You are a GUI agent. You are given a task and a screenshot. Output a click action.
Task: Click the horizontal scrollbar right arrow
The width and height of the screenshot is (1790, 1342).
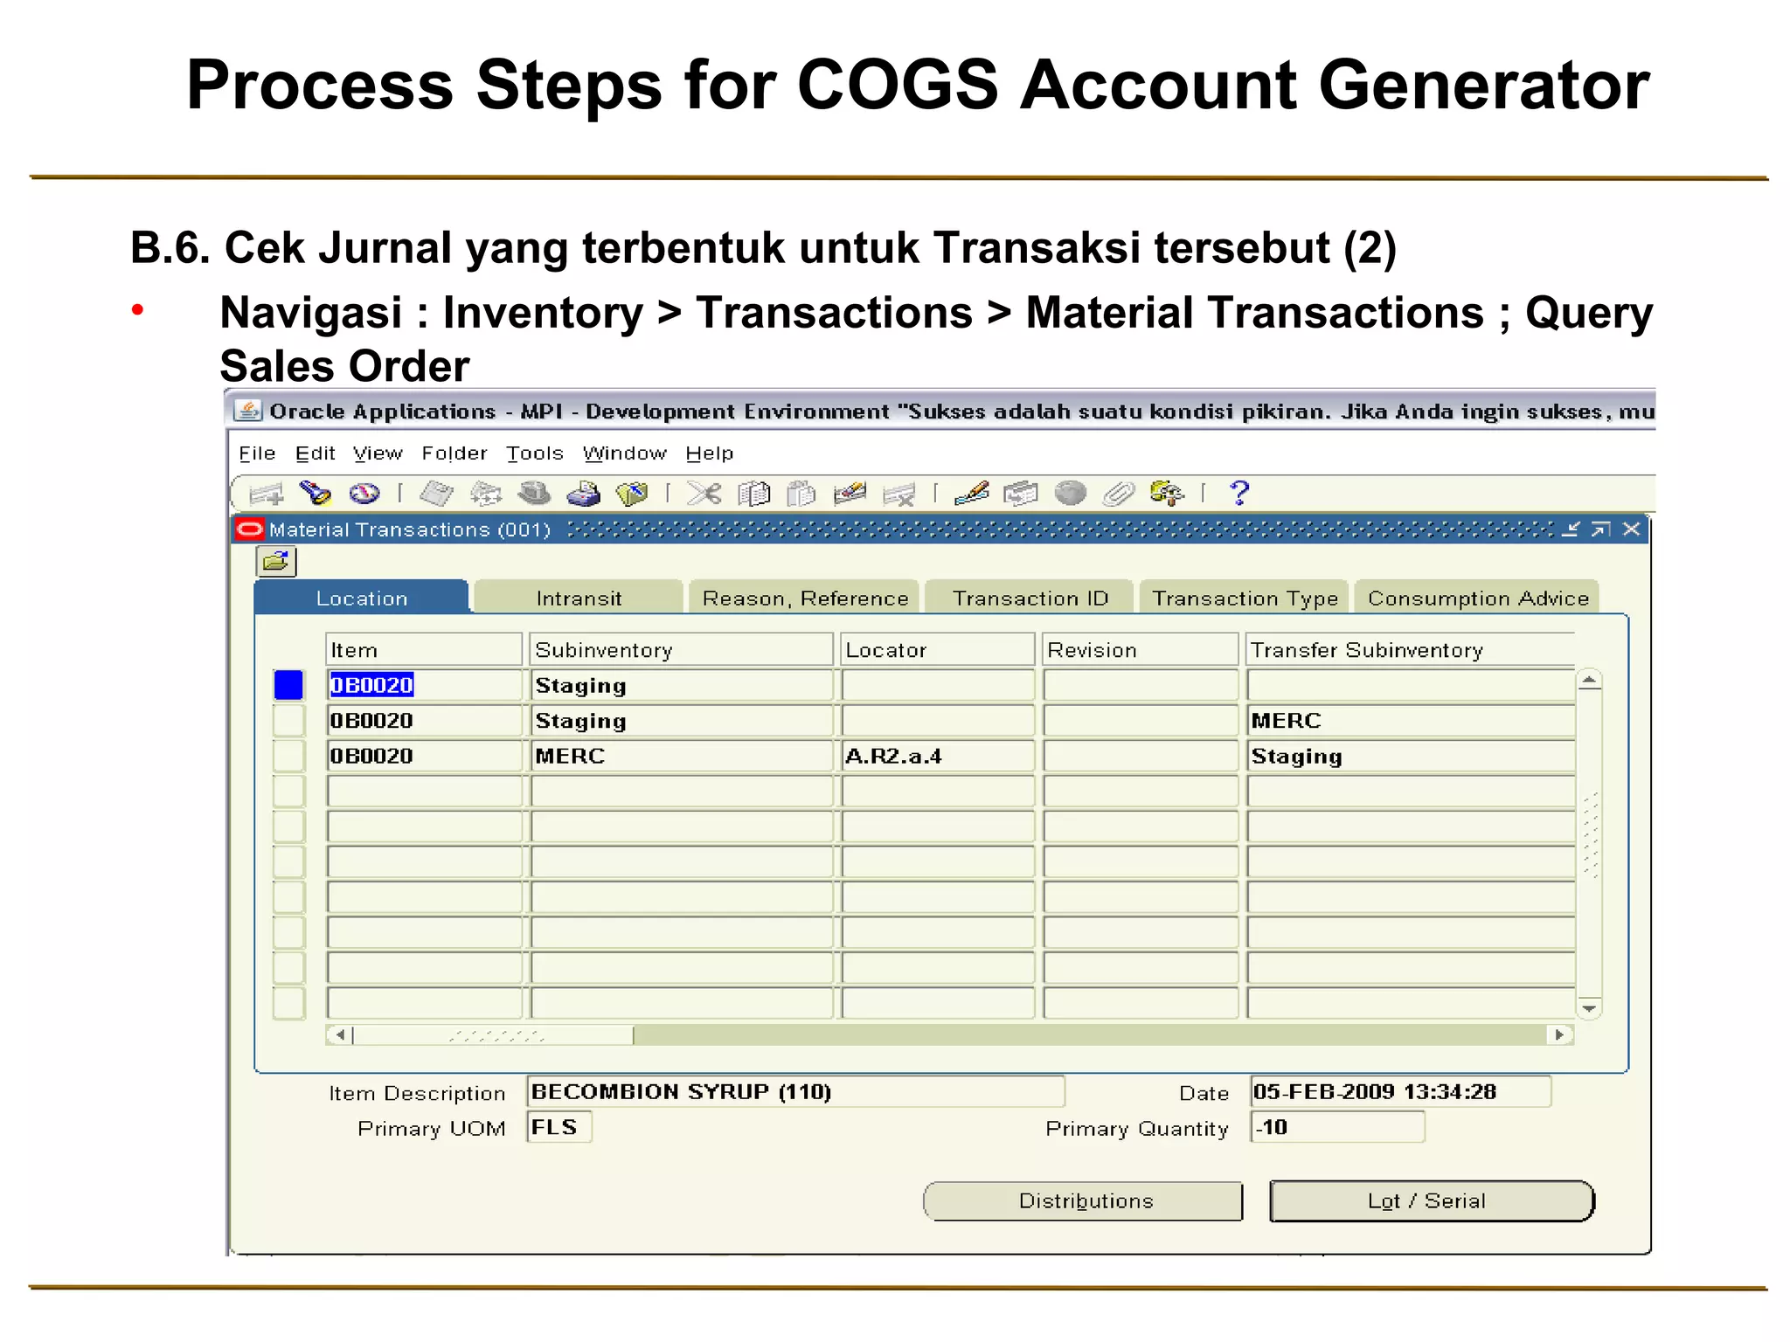click(1559, 1035)
